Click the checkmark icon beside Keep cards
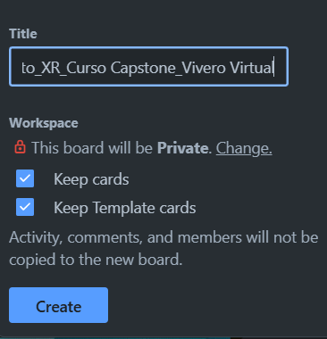The image size is (327, 339). pos(25,178)
